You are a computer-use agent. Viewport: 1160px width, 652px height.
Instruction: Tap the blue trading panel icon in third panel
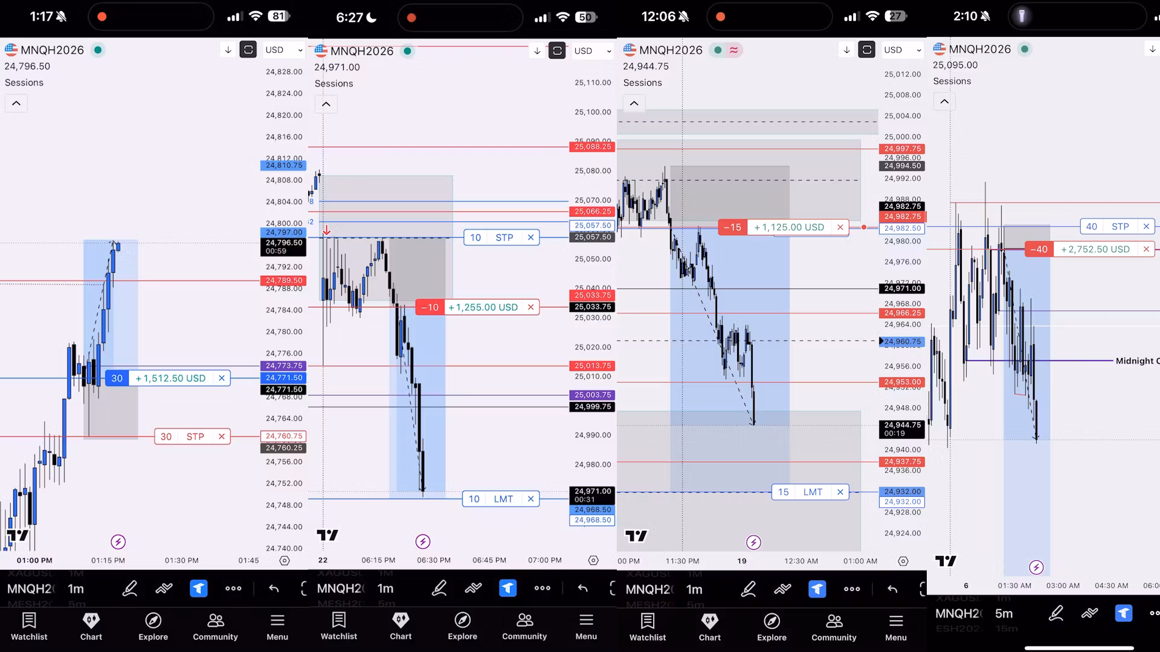coord(817,589)
